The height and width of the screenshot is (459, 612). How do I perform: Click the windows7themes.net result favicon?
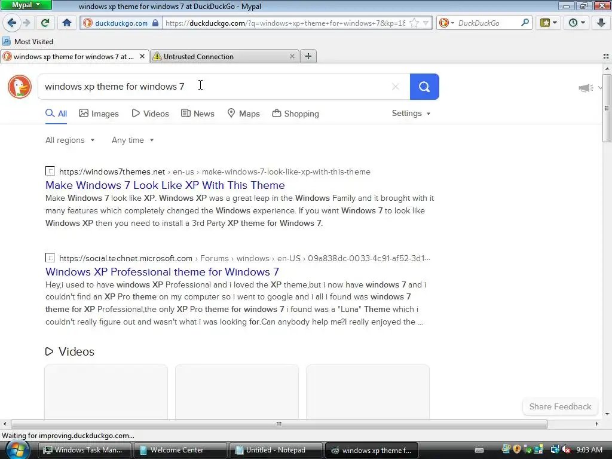coord(50,171)
